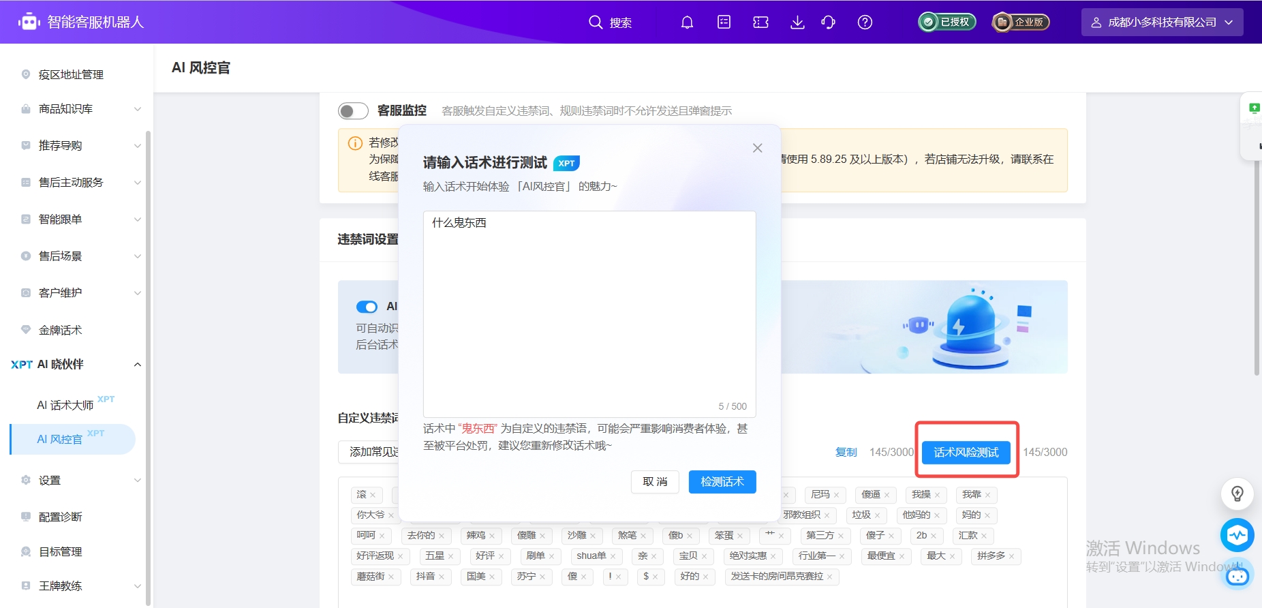
Task: Open the download icon in header
Action: click(797, 22)
